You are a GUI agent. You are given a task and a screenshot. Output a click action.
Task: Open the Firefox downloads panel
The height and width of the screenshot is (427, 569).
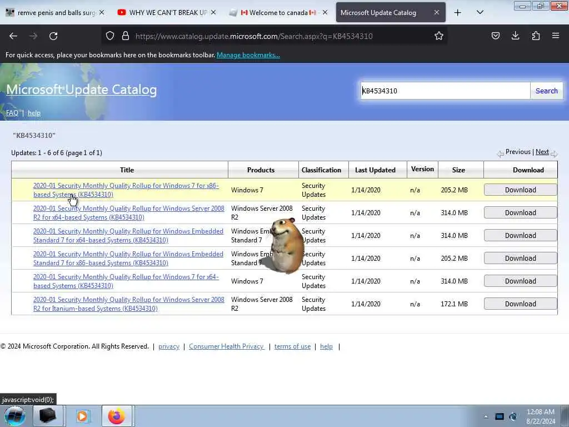[x=515, y=36]
